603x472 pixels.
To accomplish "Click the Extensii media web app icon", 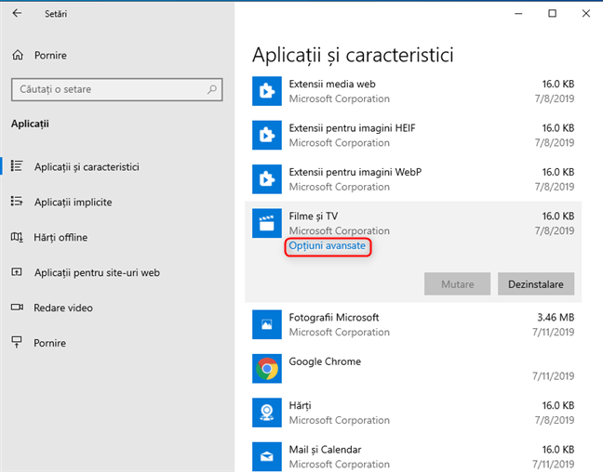I will 267,91.
